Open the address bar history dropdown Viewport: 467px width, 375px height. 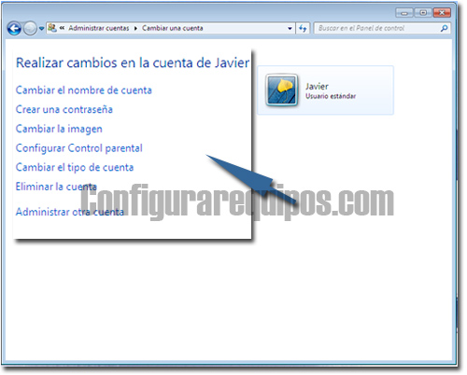[290, 28]
